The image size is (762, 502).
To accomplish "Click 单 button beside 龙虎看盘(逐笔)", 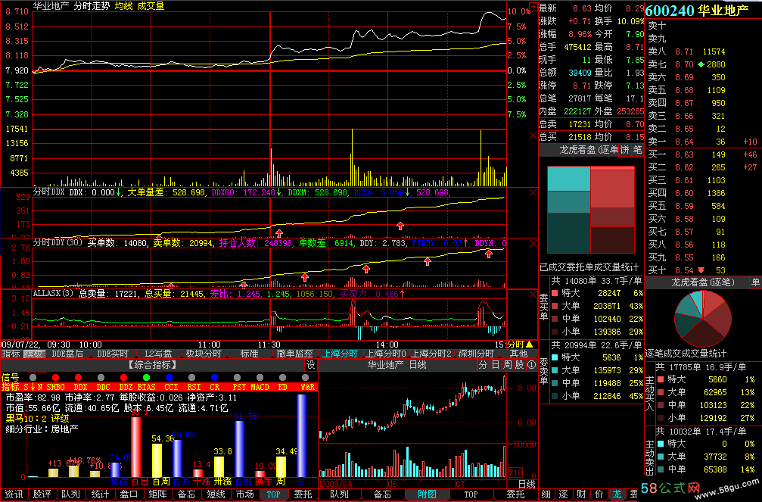I will pyautogui.click(x=755, y=282).
